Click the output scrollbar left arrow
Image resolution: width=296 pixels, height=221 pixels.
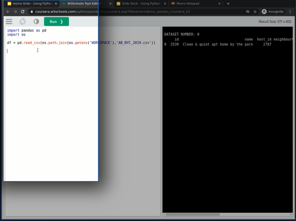[x=164, y=214]
